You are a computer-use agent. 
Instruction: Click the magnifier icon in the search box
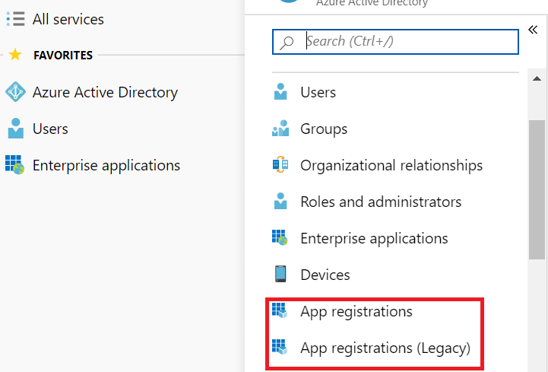tap(287, 42)
